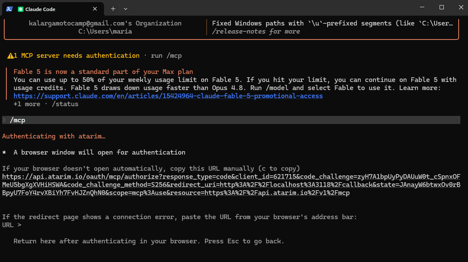Close the Claude Code tab
Image resolution: width=468 pixels, height=262 pixels.
(x=95, y=9)
